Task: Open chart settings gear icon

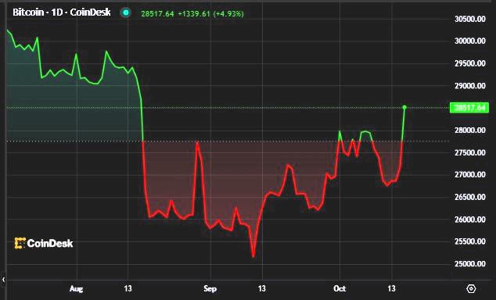Action: [x=471, y=288]
